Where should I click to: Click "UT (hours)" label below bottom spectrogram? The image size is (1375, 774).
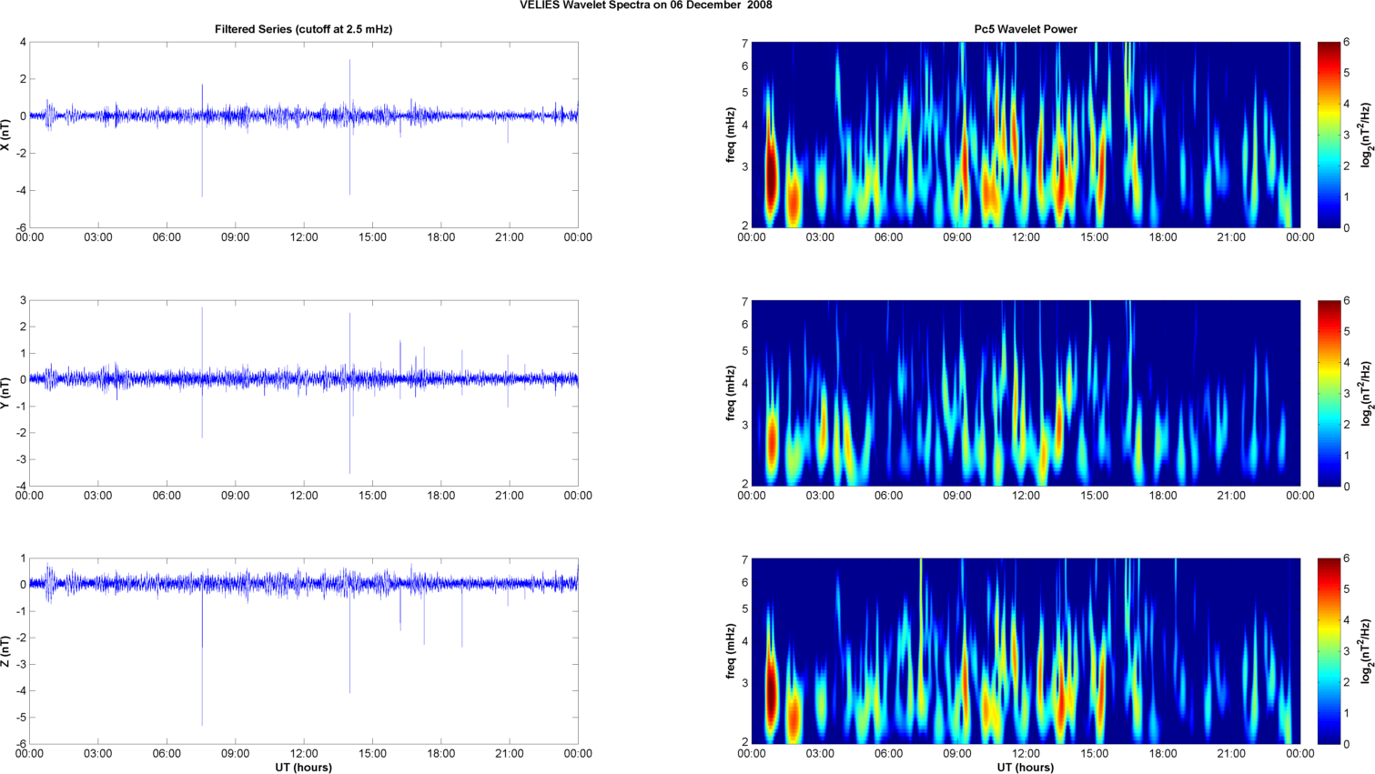[1026, 768]
